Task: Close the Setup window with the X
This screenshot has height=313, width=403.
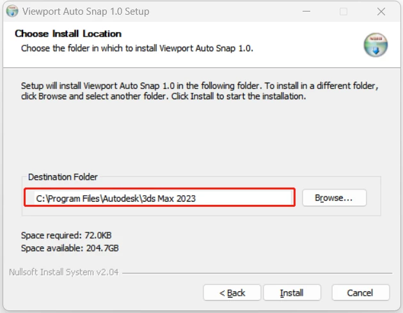Action: tap(381, 12)
